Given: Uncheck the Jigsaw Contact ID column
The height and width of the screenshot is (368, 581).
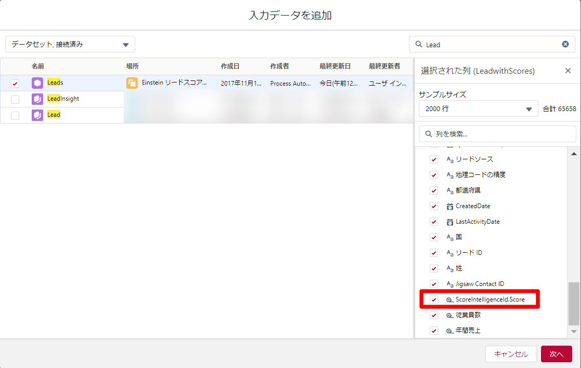Looking at the screenshot, I should [x=434, y=284].
